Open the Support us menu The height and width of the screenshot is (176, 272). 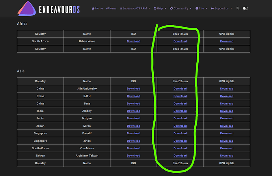coord(220,8)
